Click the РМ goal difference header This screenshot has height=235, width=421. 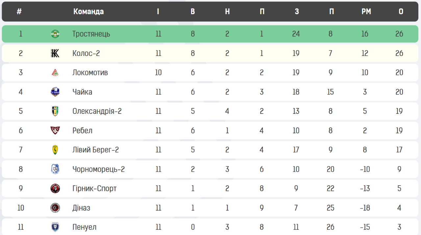click(366, 12)
